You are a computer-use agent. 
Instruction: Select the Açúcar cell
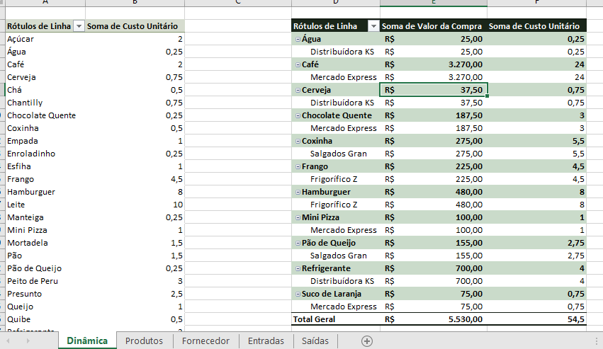point(45,39)
